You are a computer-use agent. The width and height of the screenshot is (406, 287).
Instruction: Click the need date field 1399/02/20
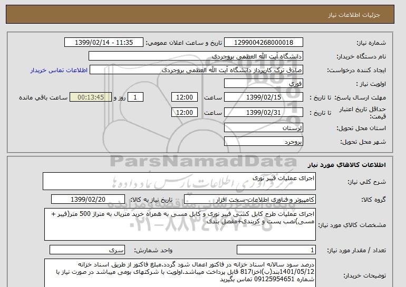(x=88, y=200)
